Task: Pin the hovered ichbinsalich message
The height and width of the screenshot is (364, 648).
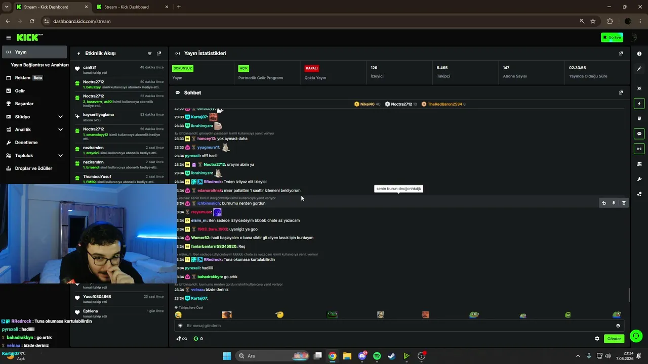Action: [x=614, y=203]
